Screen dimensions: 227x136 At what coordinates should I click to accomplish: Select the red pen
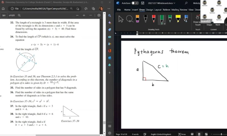pyautogui.click(x=154, y=19)
